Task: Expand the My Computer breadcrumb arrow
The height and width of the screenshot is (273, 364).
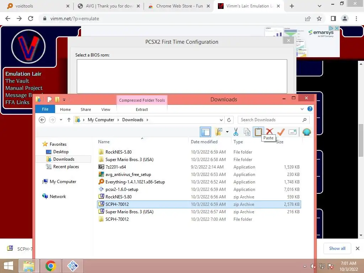Action: [x=118, y=120]
